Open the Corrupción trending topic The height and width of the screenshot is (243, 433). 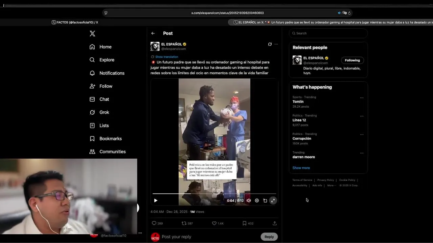[302, 138]
